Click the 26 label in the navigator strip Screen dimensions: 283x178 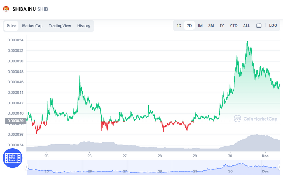pos(90,171)
